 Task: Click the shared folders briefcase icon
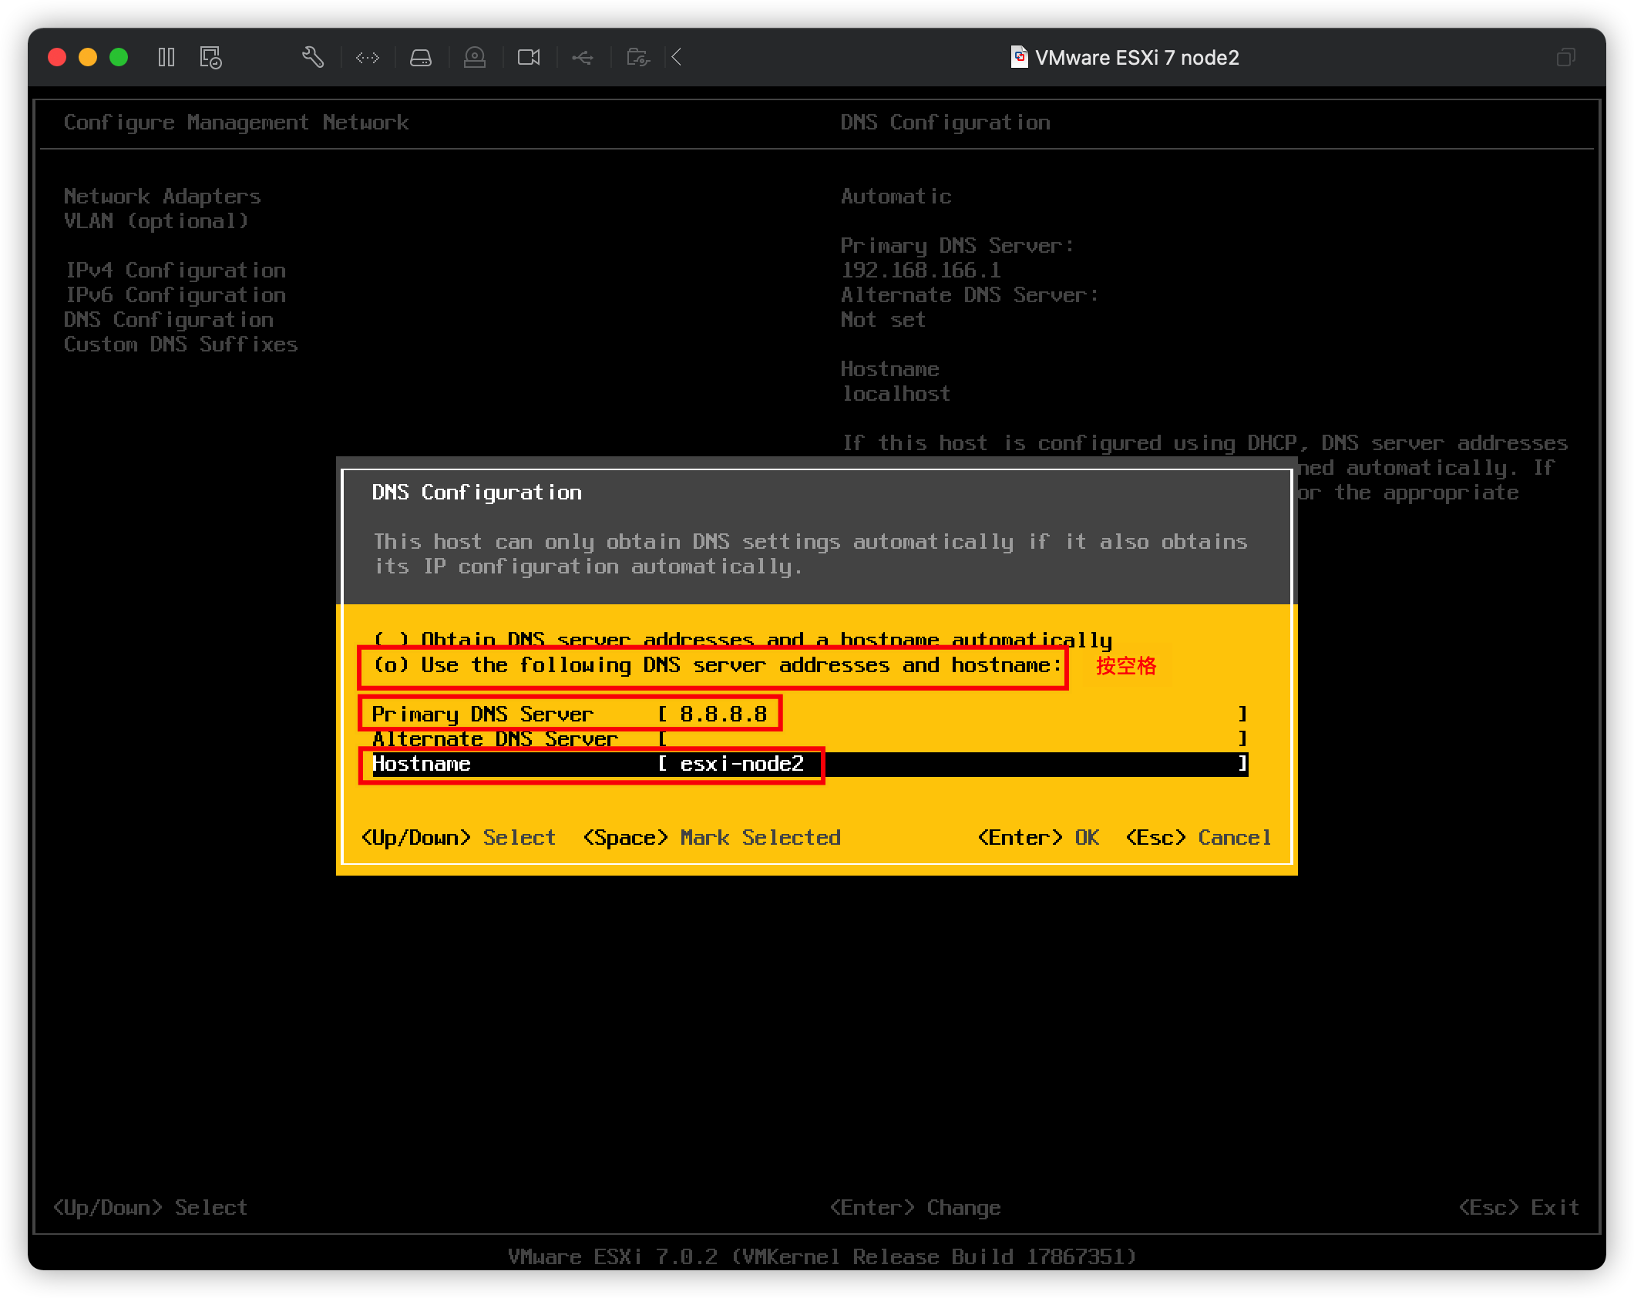637,57
